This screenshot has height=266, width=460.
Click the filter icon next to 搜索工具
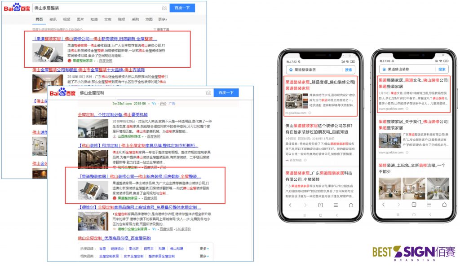[x=155, y=30]
